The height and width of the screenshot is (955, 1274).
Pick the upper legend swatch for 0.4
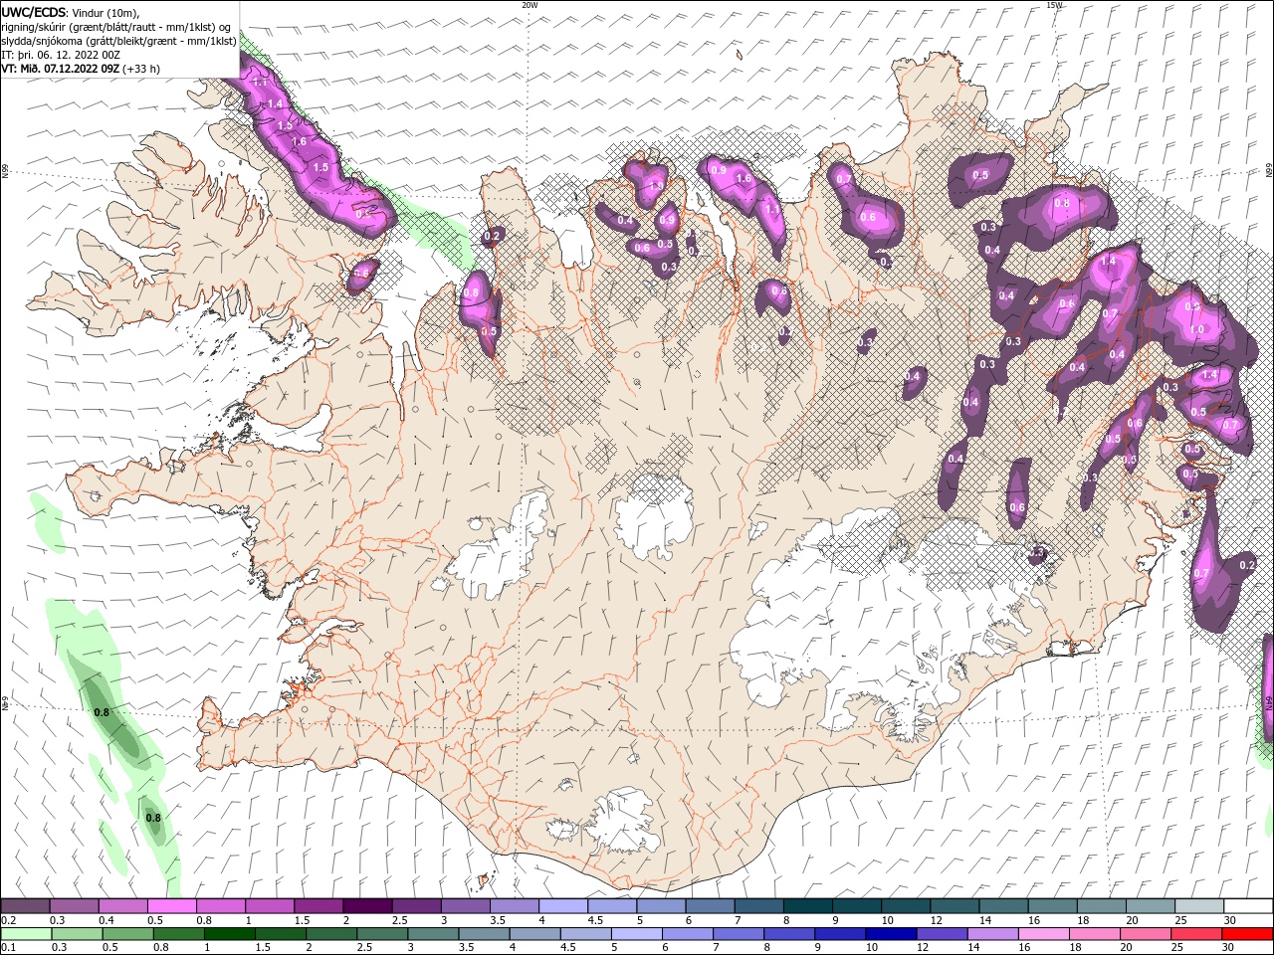[122, 906]
